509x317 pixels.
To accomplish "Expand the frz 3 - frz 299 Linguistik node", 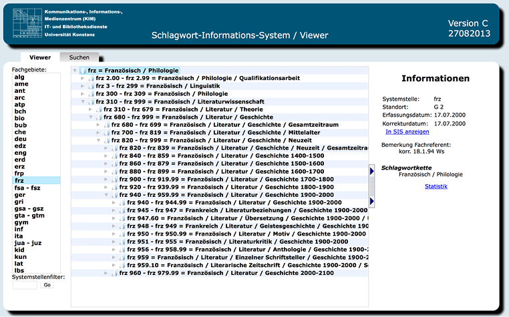I will (82, 86).
